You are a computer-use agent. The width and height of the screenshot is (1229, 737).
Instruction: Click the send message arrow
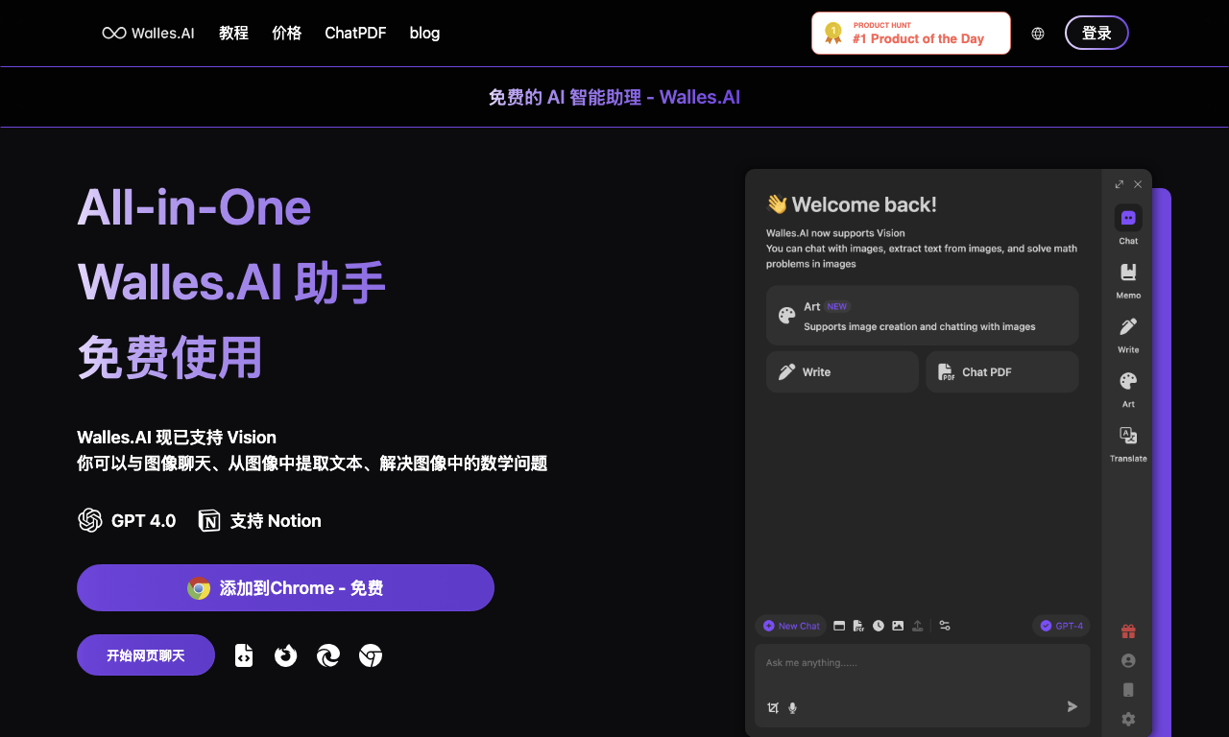[1072, 707]
